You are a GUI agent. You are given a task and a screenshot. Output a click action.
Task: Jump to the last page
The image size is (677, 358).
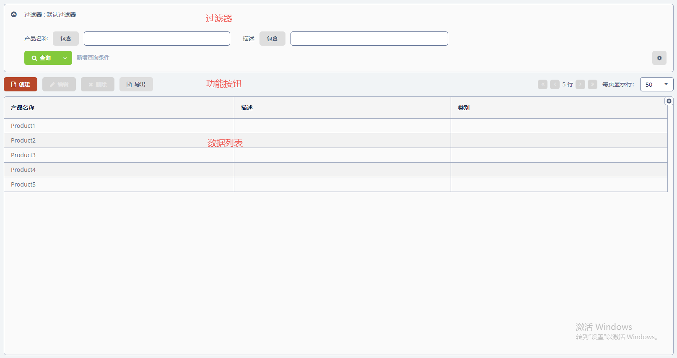[592, 84]
